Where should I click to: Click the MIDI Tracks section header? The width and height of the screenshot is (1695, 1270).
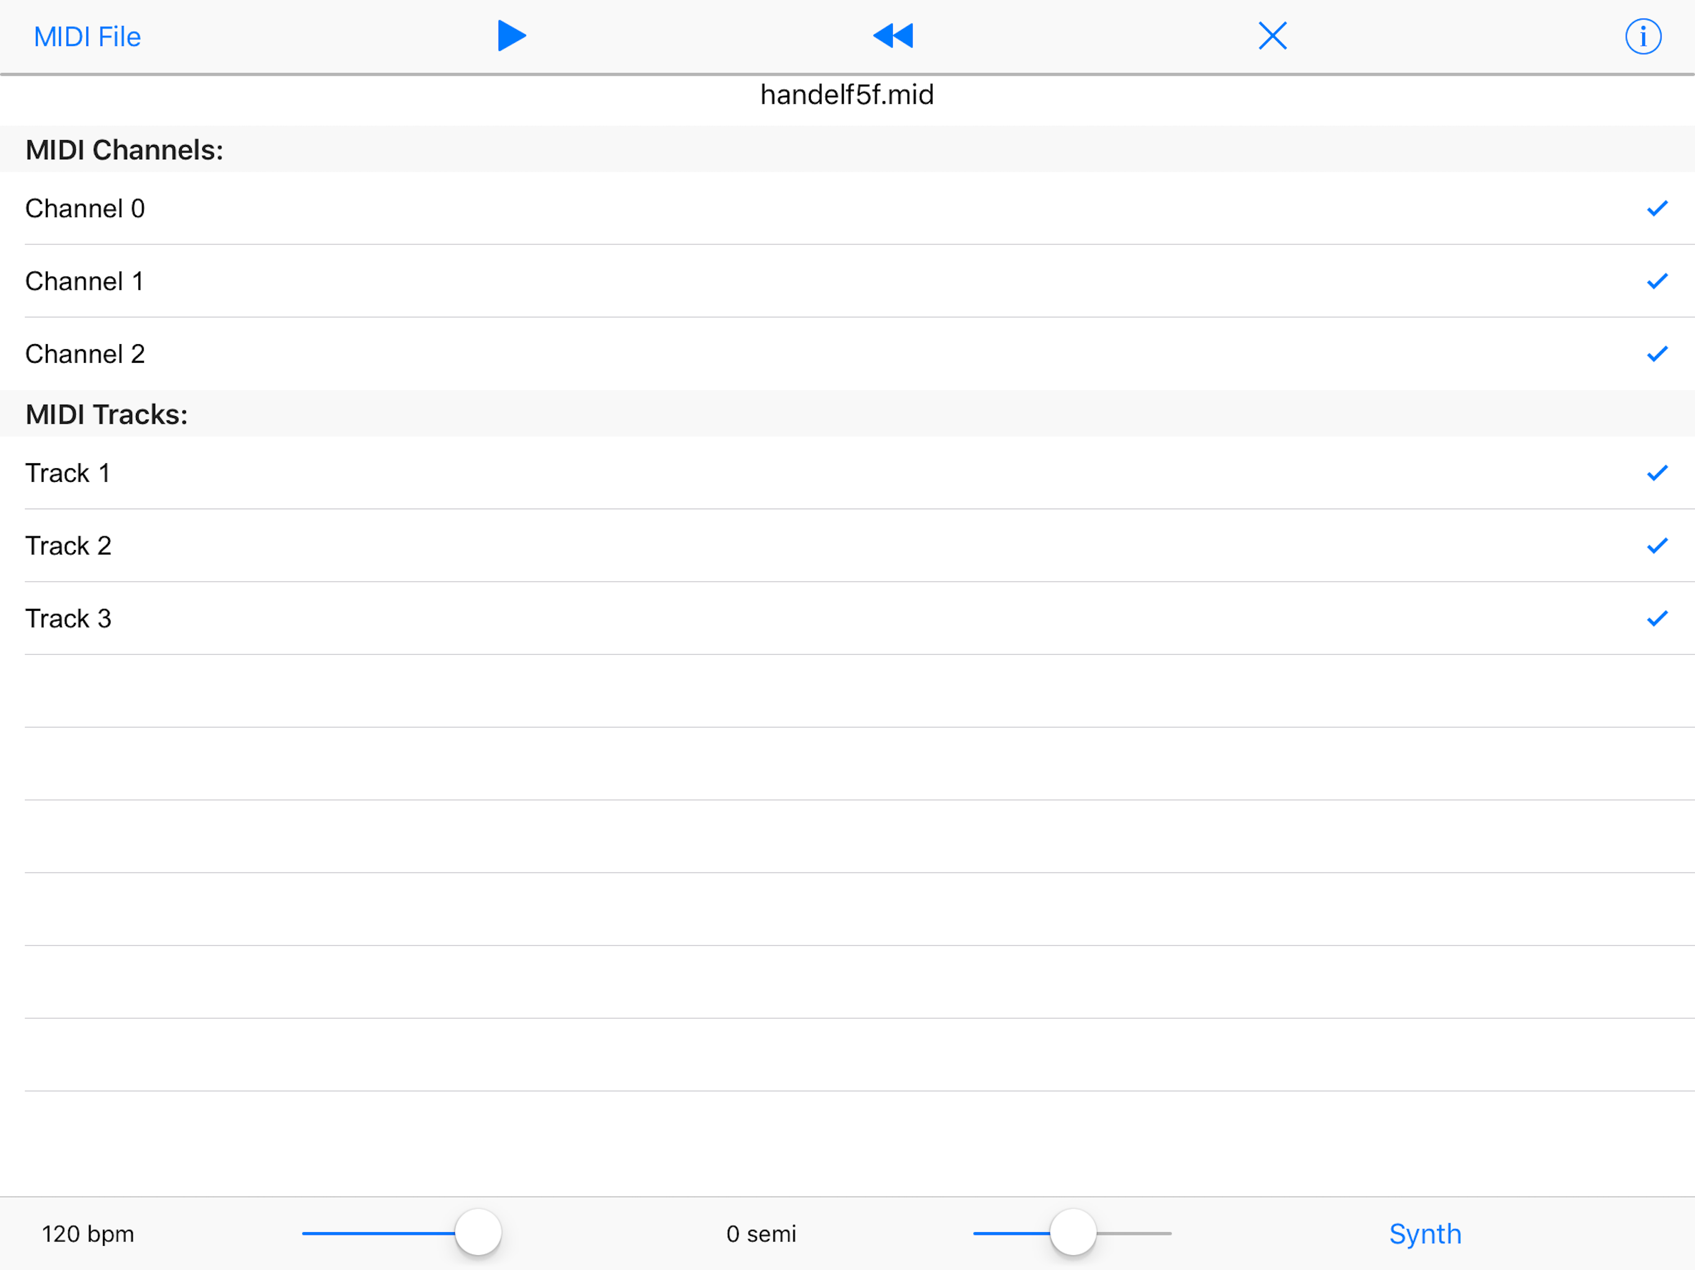click(x=107, y=414)
